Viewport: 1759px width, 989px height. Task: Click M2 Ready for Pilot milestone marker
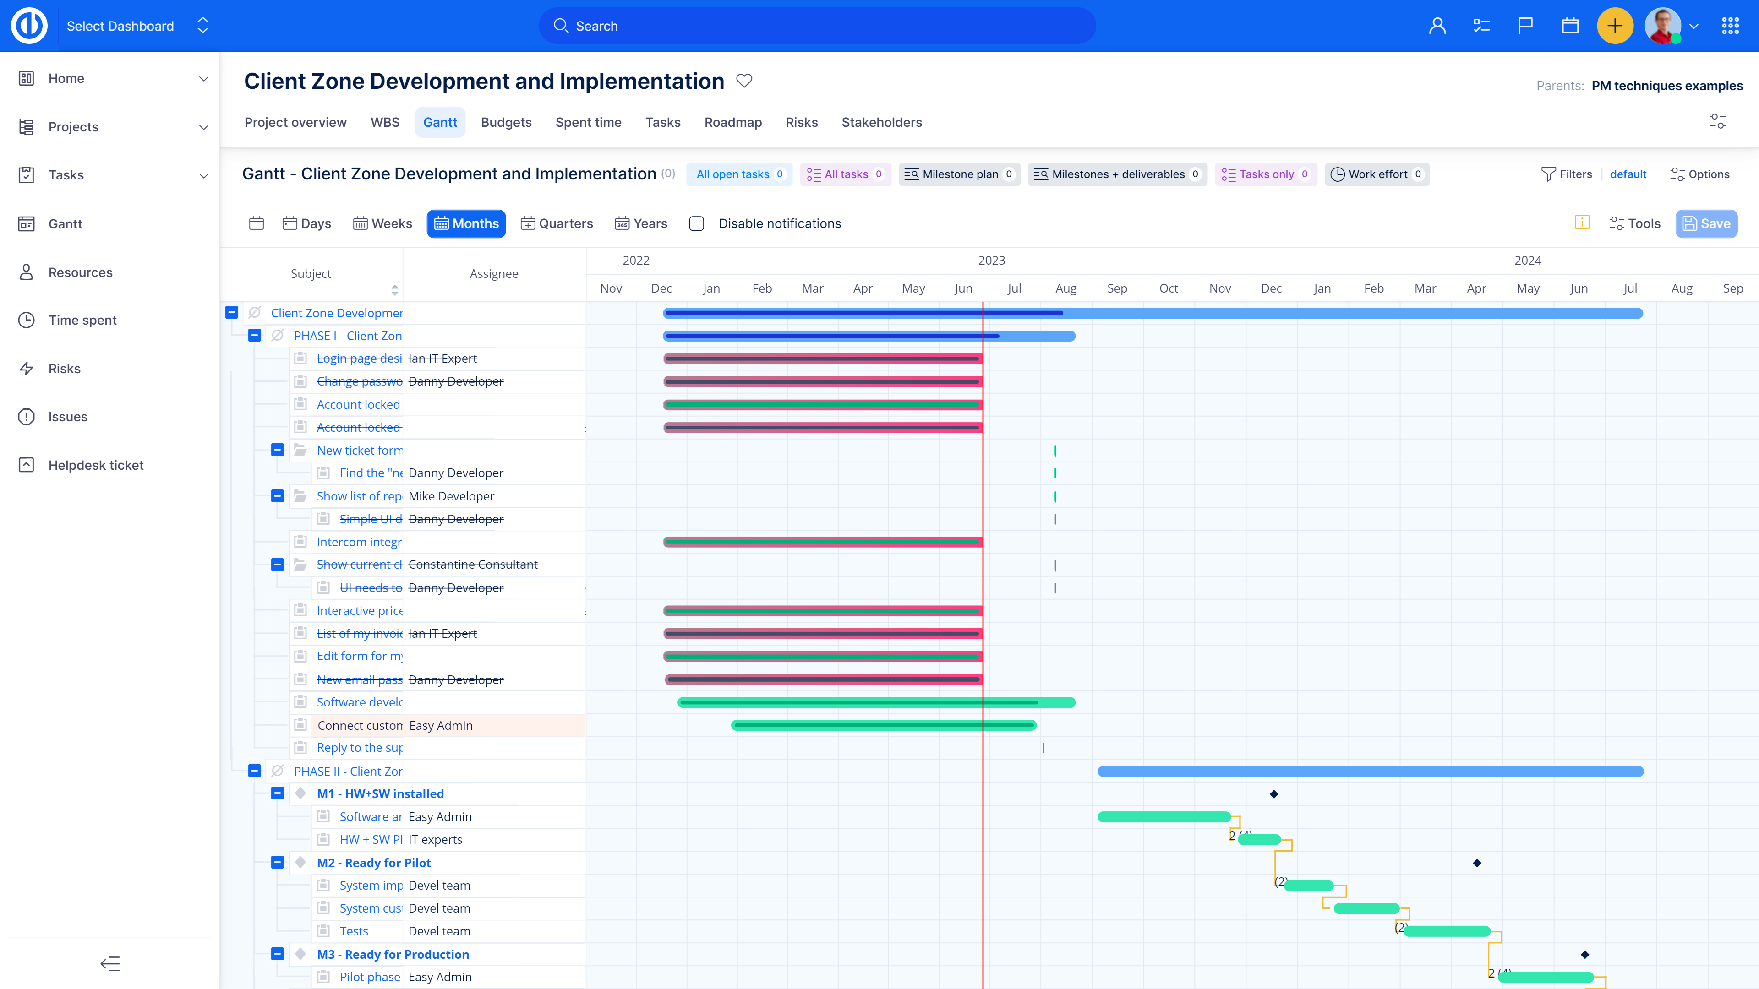coord(1475,862)
